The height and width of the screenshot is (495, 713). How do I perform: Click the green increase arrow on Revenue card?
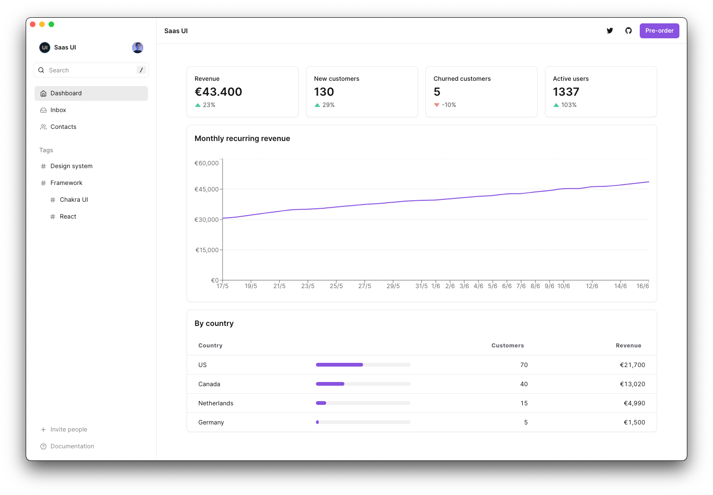coord(197,105)
